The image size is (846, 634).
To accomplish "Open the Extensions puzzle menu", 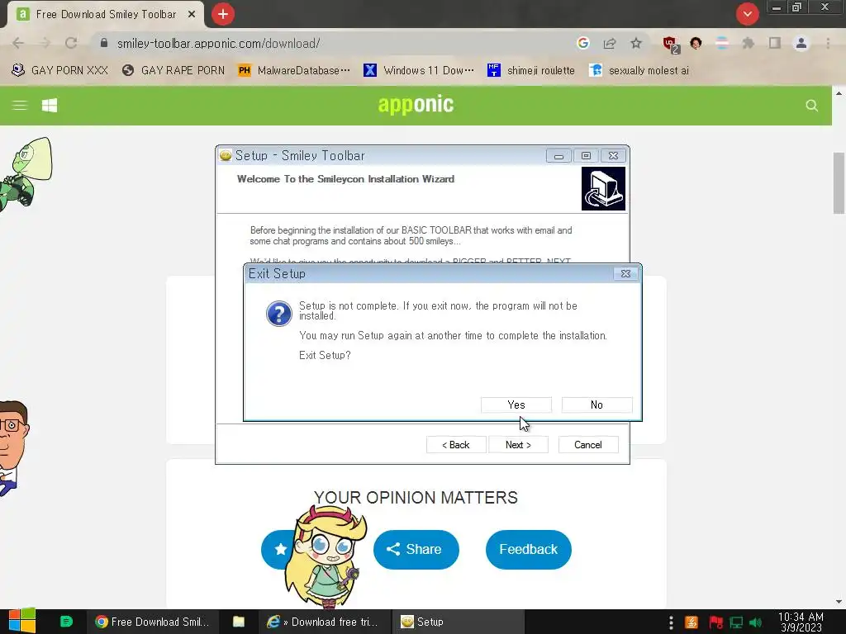I will 749,43.
